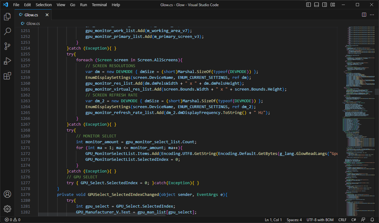Open notifications bell in status bar
The height and width of the screenshot is (223, 379).
[372, 220]
